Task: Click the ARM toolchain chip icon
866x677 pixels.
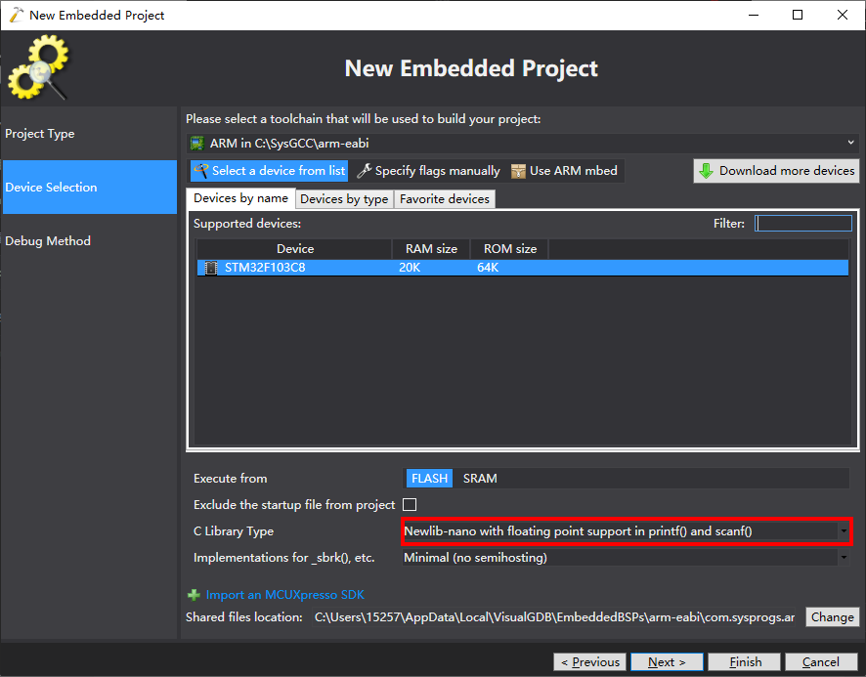Action: pyautogui.click(x=197, y=144)
